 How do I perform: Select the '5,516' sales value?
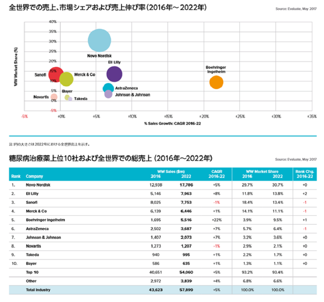coord(186,220)
